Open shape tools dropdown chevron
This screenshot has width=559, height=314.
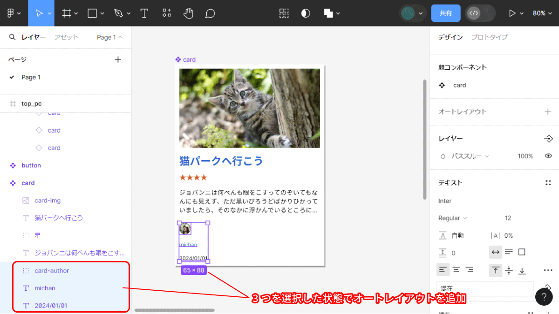coord(102,14)
